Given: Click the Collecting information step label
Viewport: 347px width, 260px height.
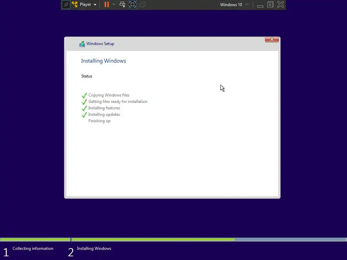Looking at the screenshot, I should pos(33,248).
